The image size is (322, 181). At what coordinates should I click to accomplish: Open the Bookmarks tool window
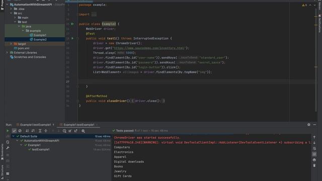click(x=2, y=152)
